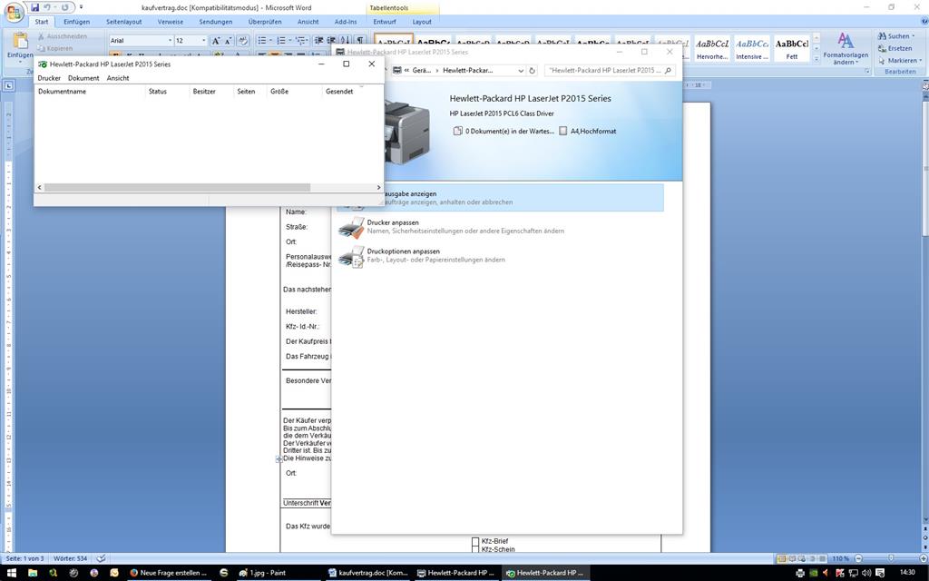Click the Einfügen paste clipboard icon
The image size is (929, 581).
pyautogui.click(x=20, y=41)
